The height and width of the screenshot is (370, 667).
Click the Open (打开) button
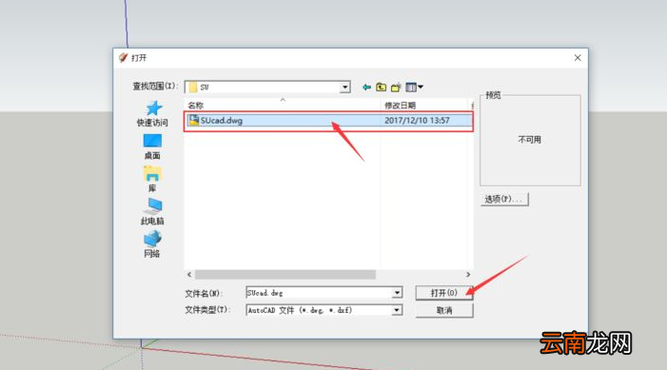pyautogui.click(x=444, y=293)
